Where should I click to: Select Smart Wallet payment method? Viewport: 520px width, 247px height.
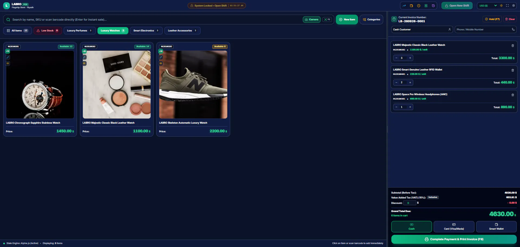(496, 227)
